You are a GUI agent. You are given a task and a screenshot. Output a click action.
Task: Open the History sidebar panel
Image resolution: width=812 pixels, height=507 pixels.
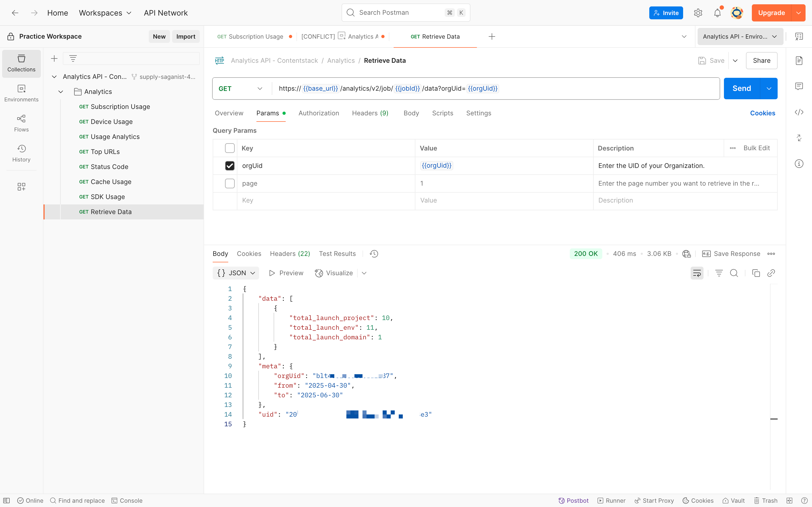21,153
